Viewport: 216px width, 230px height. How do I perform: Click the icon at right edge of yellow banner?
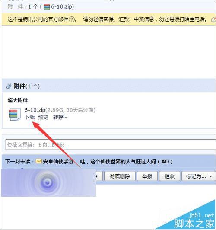point(214,19)
